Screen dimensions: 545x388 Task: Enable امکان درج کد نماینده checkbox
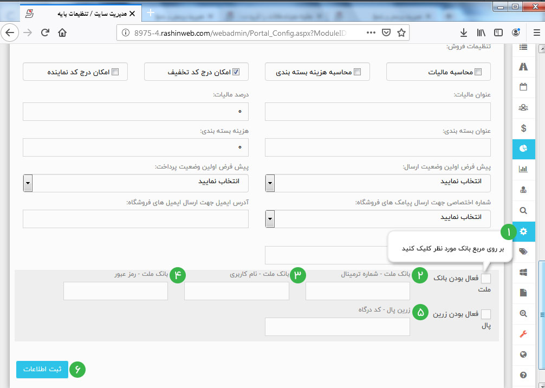tap(115, 72)
